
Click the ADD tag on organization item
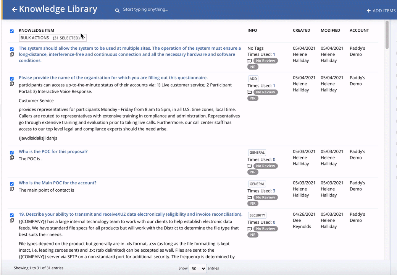[x=253, y=79]
